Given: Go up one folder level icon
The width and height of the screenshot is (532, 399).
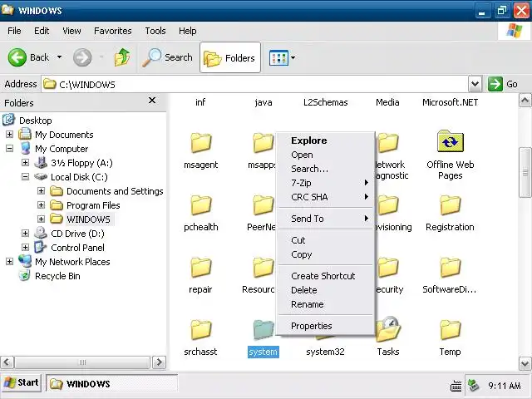Looking at the screenshot, I should coord(122,57).
